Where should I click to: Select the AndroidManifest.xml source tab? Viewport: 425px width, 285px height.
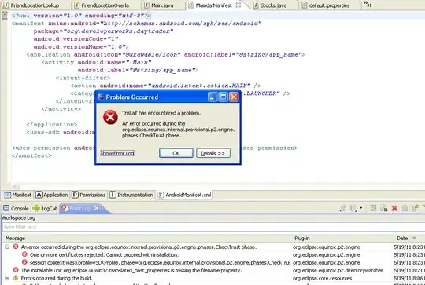(x=185, y=195)
